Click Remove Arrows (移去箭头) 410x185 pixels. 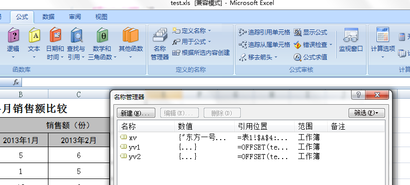[x=258, y=57]
